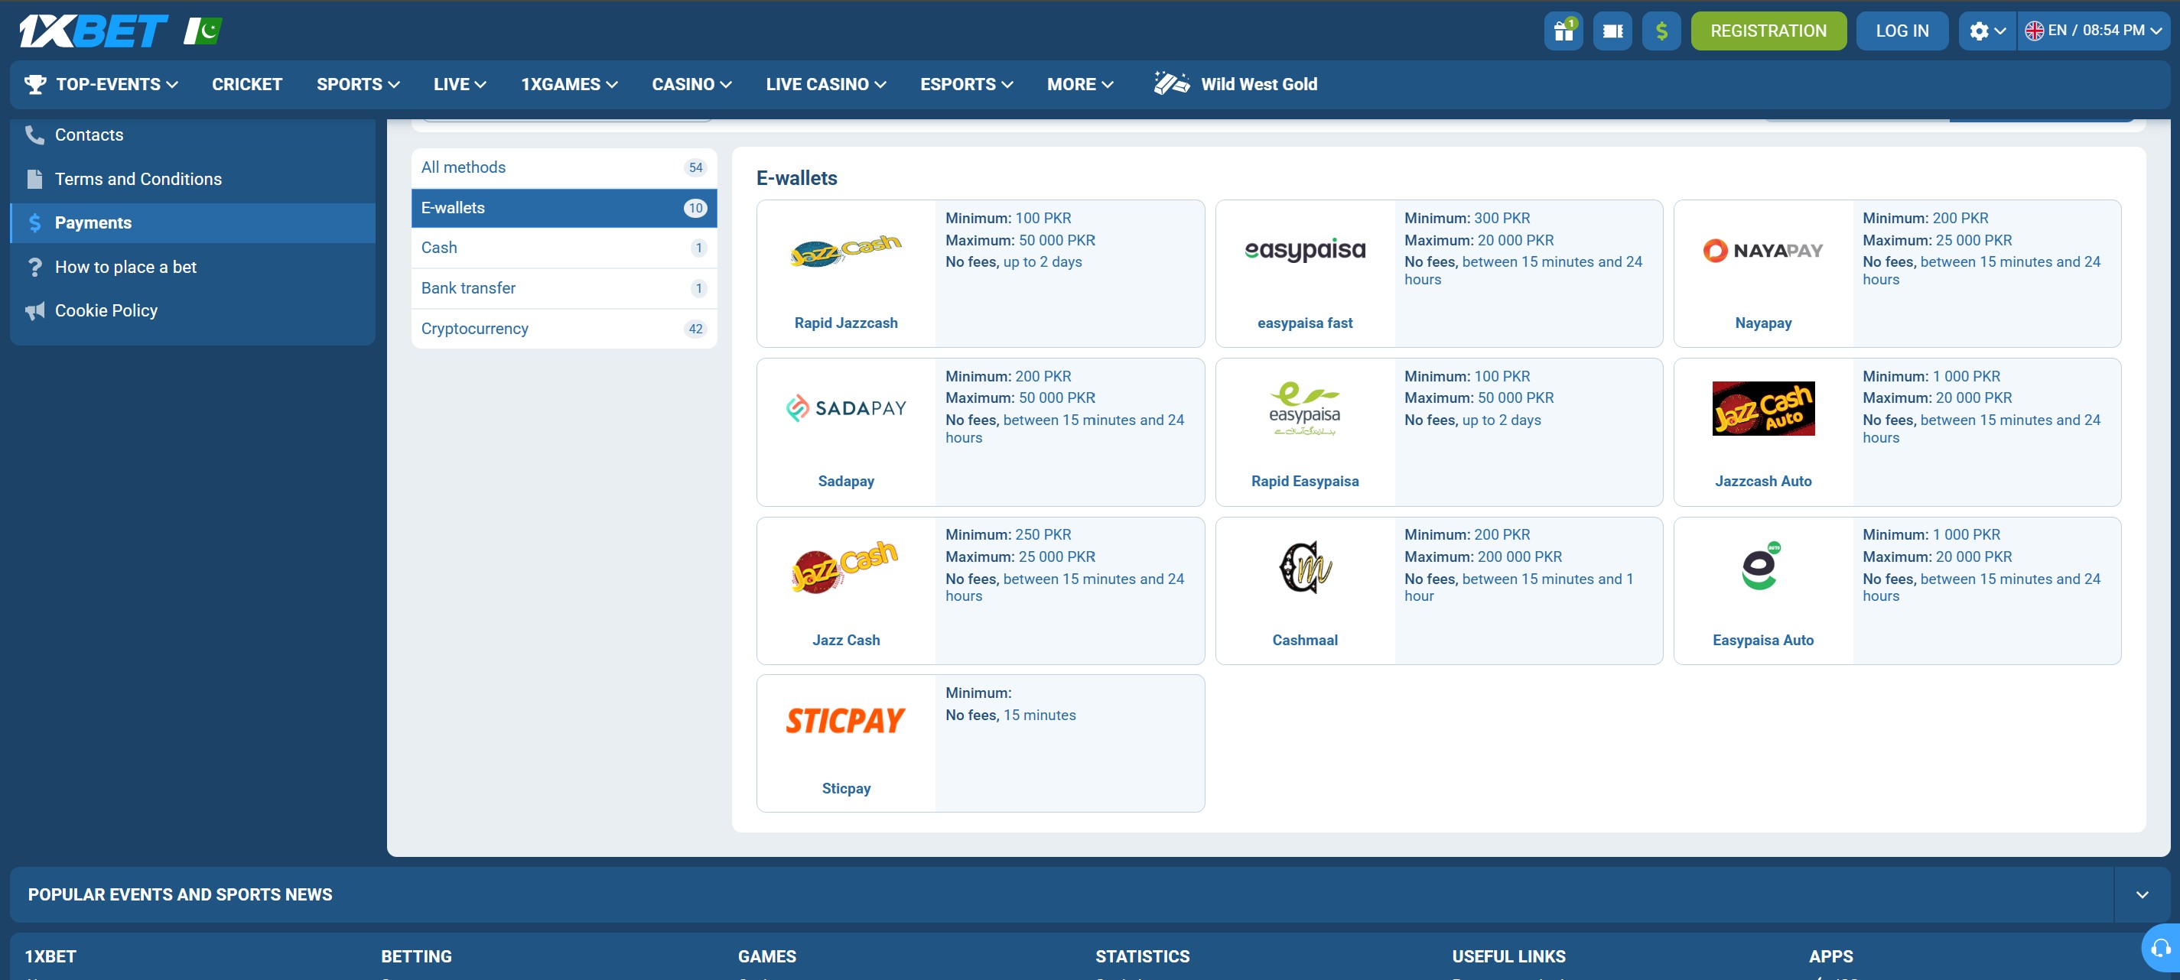This screenshot has width=2180, height=980.
Task: Select the E-wallets filter
Action: click(x=564, y=208)
